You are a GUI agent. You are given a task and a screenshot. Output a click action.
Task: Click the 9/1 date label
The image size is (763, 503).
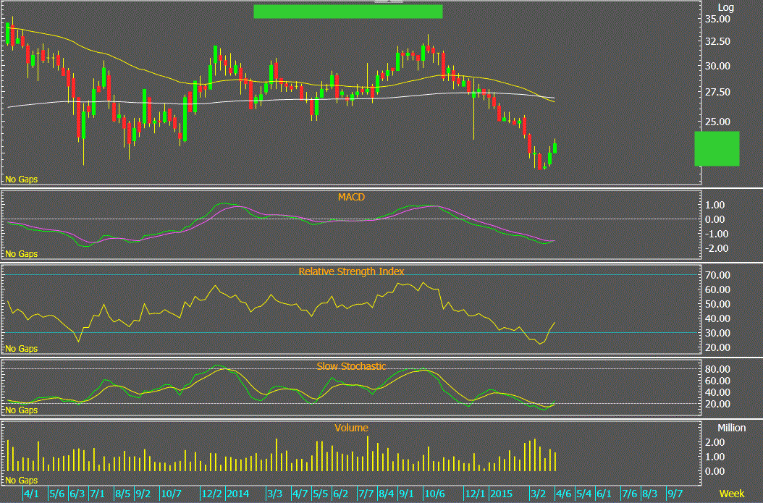406,494
